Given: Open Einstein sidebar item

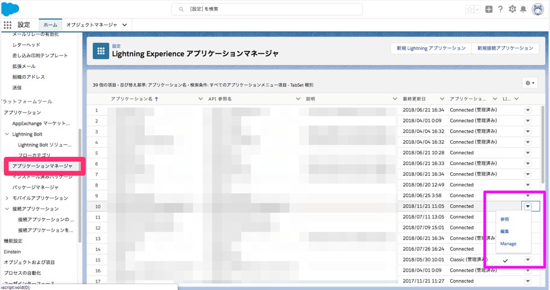Looking at the screenshot, I should pyautogui.click(x=12, y=252).
